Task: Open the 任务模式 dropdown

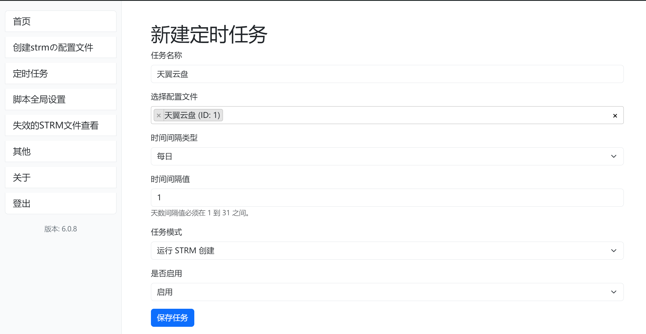Action: 387,251
